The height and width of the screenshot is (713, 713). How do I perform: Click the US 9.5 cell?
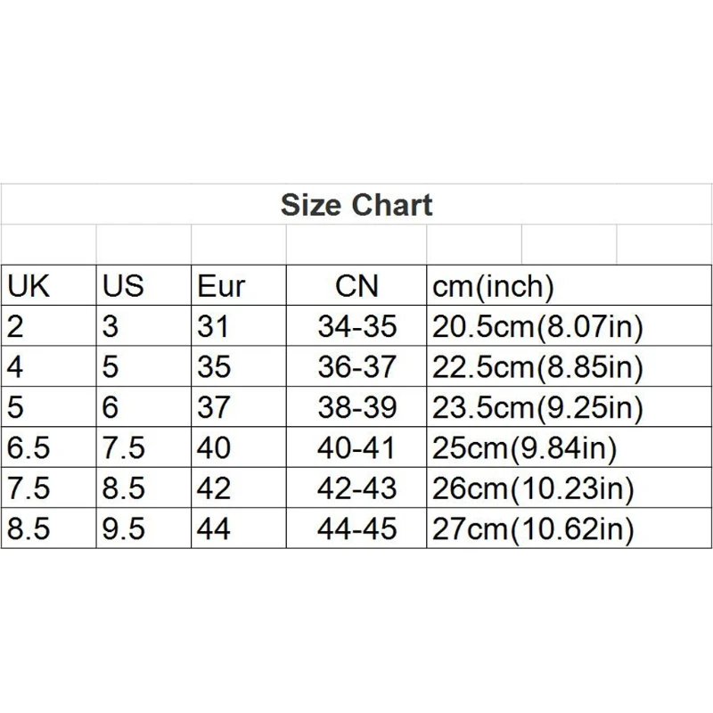pyautogui.click(x=143, y=528)
